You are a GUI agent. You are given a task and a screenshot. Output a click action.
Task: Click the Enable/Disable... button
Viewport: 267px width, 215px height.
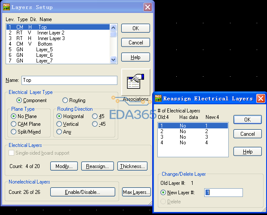point(83,192)
